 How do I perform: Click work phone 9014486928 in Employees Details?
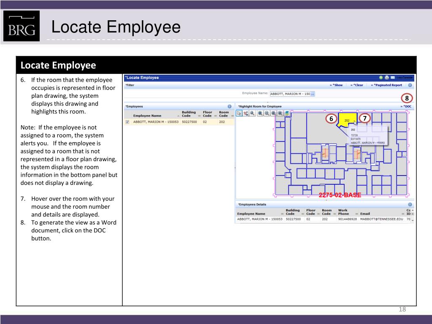[348, 219]
